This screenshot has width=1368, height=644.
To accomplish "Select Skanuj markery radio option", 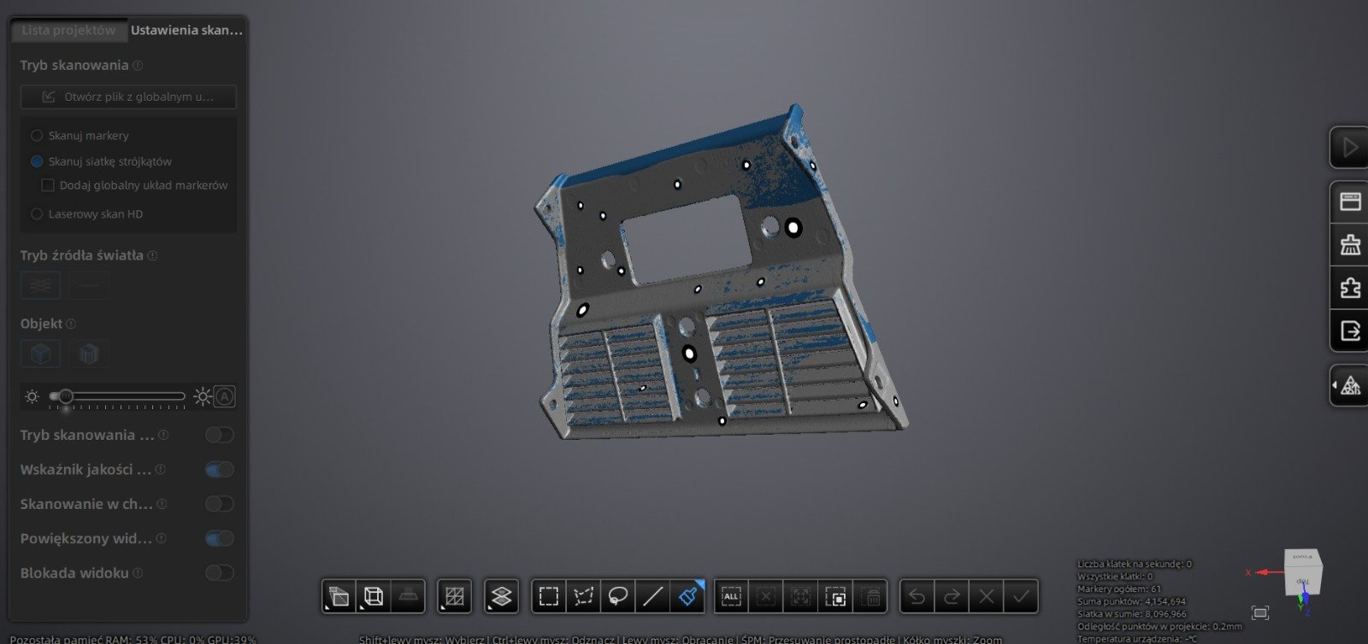I will click(37, 136).
